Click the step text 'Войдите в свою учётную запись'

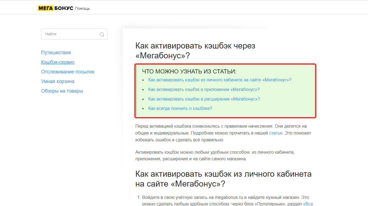227,201
